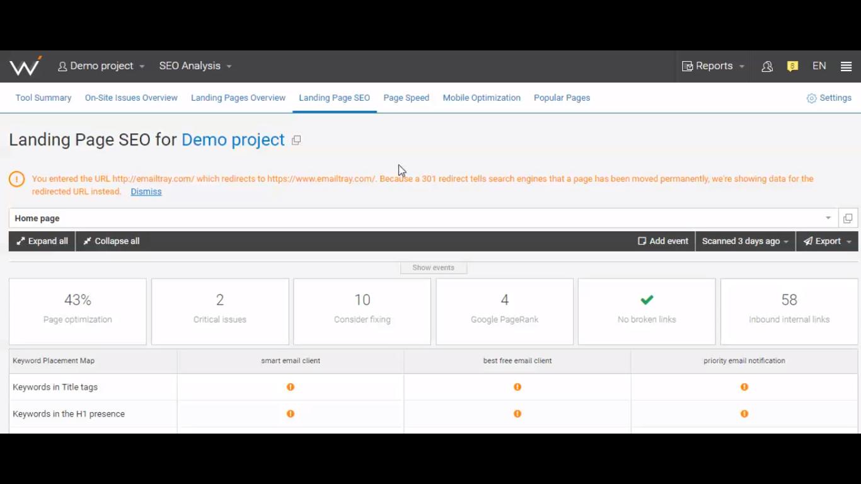
Task: Expand the Export options dropdown
Action: click(x=827, y=241)
